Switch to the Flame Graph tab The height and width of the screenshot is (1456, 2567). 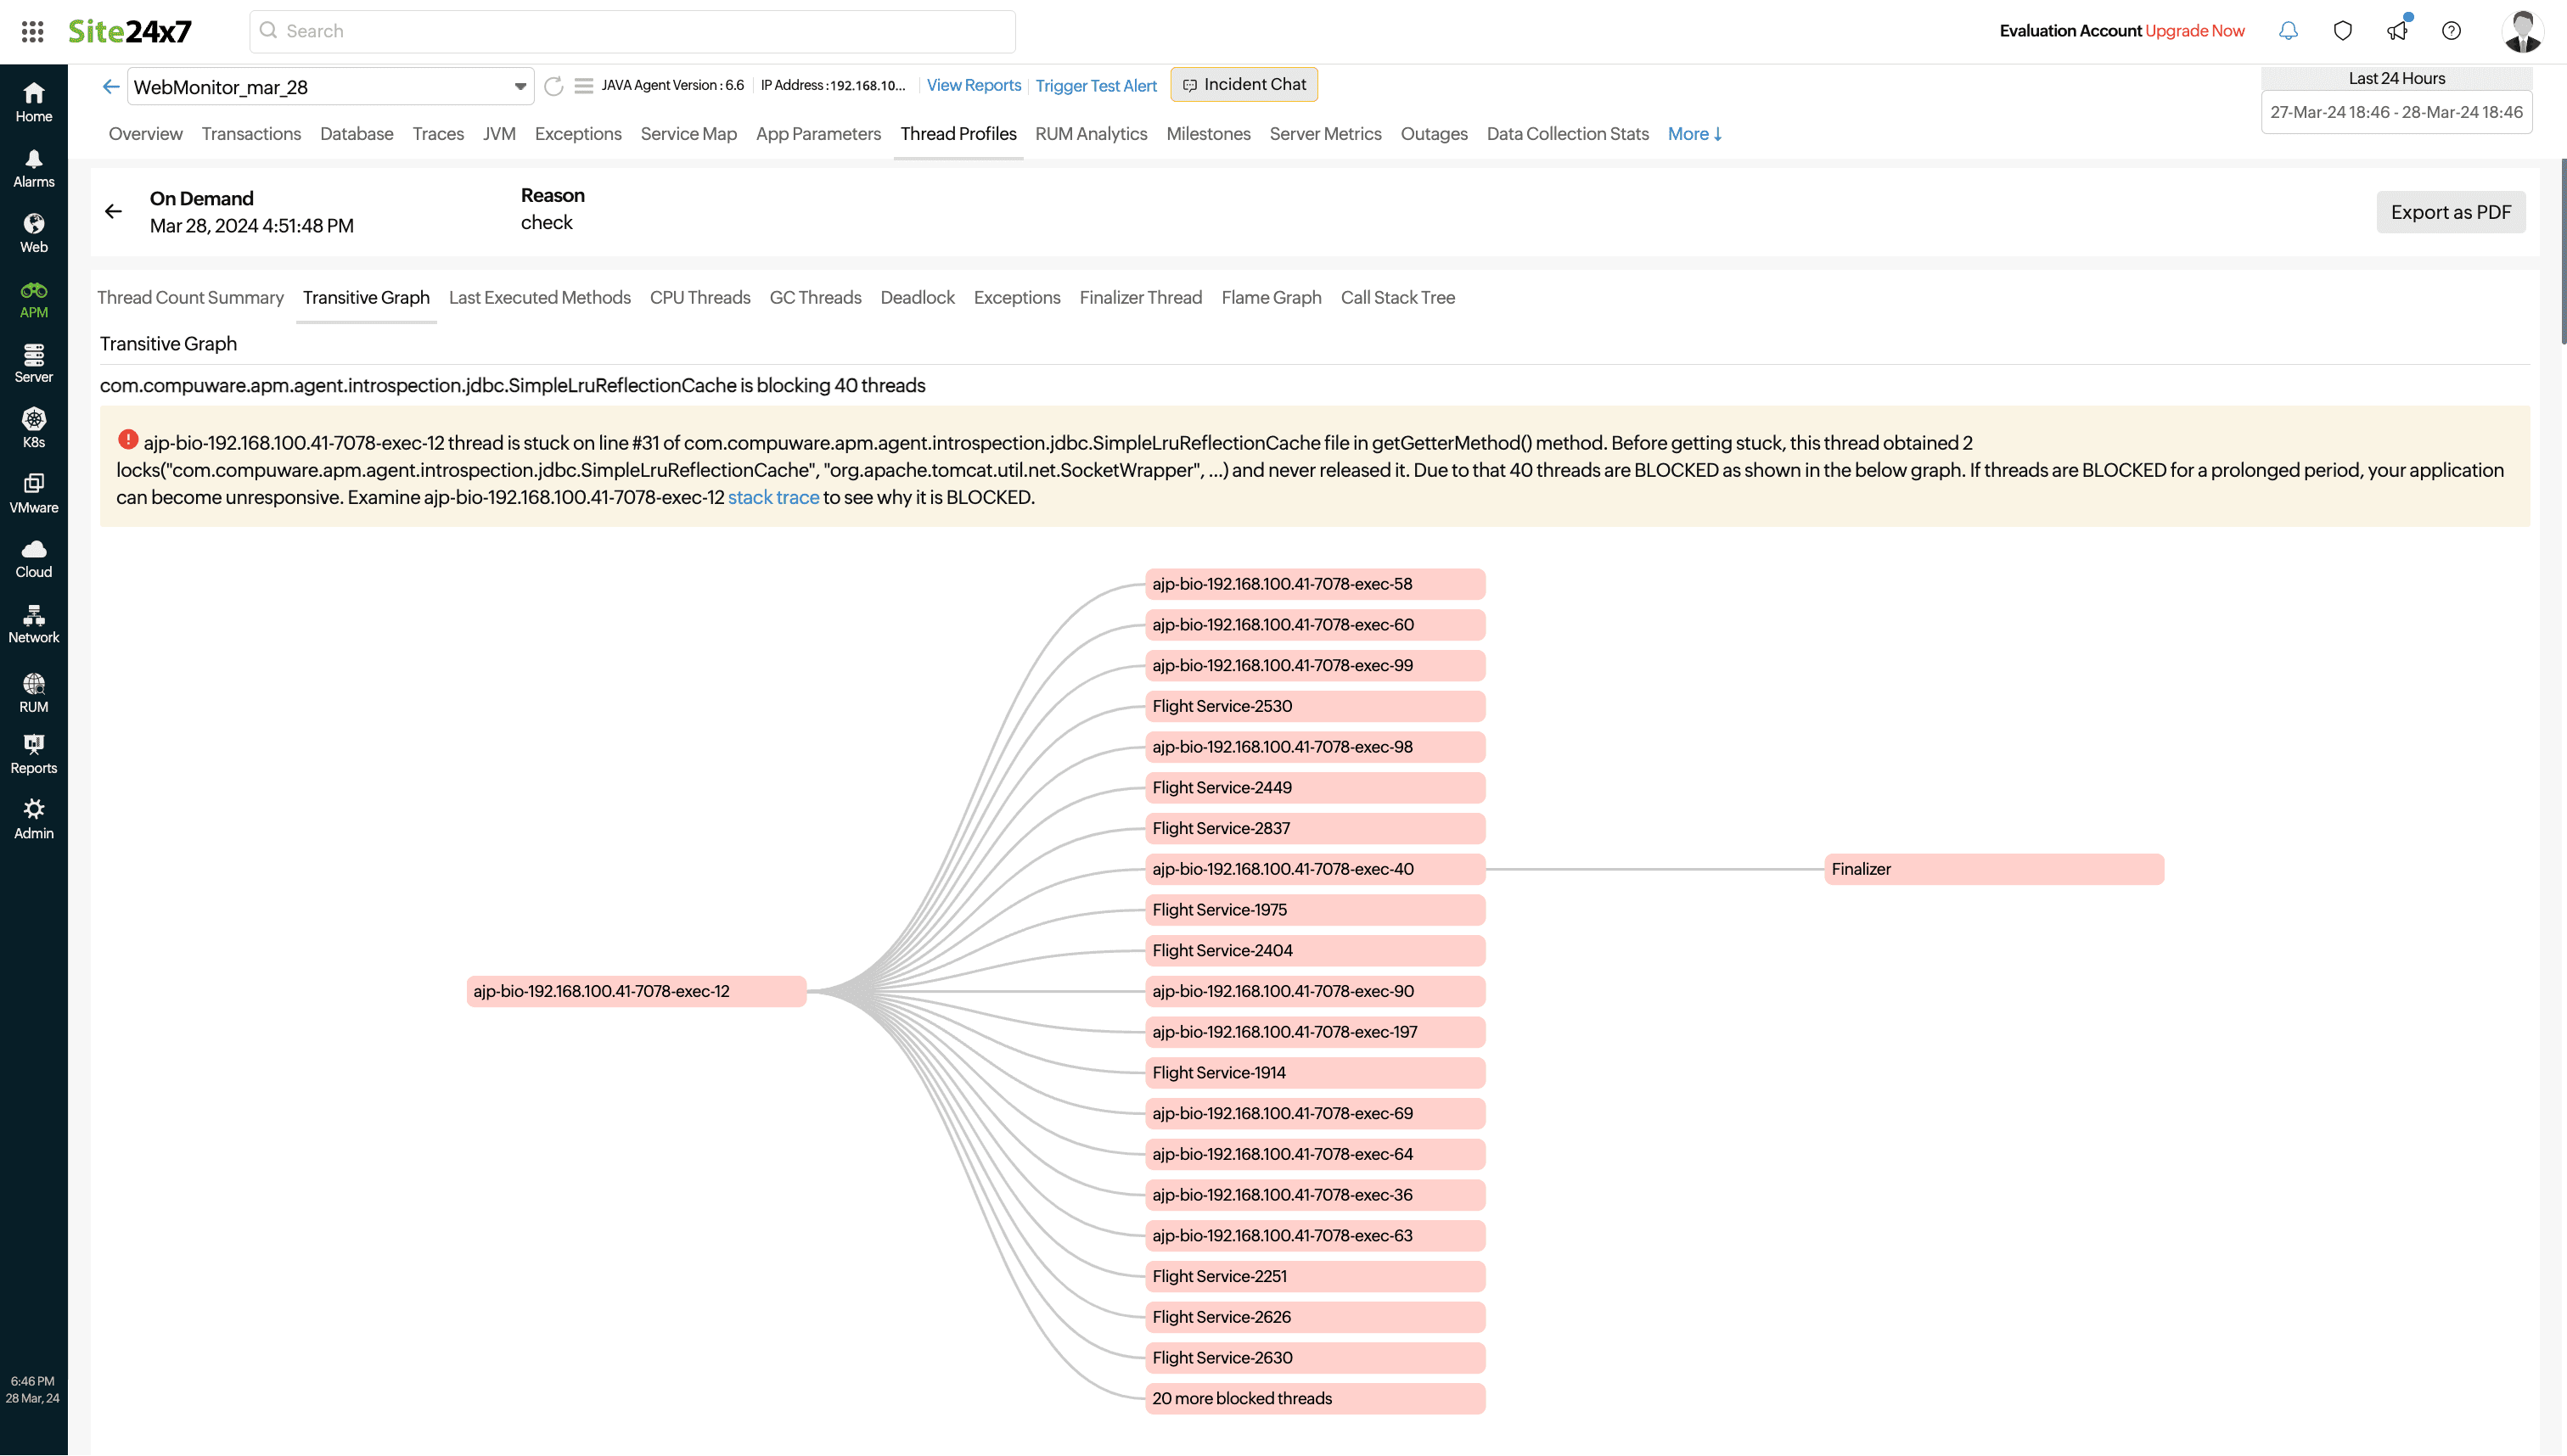coord(1271,298)
